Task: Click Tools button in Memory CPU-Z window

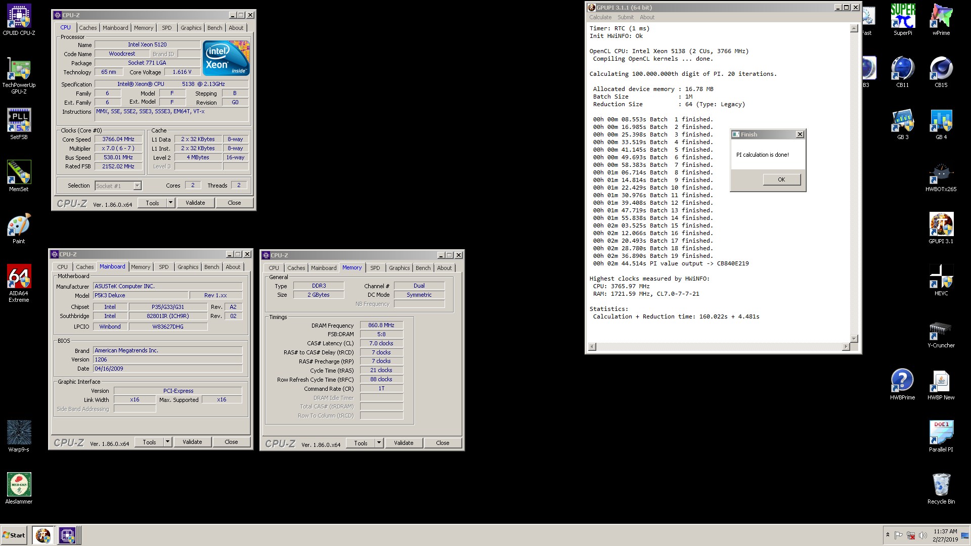Action: [x=361, y=443]
